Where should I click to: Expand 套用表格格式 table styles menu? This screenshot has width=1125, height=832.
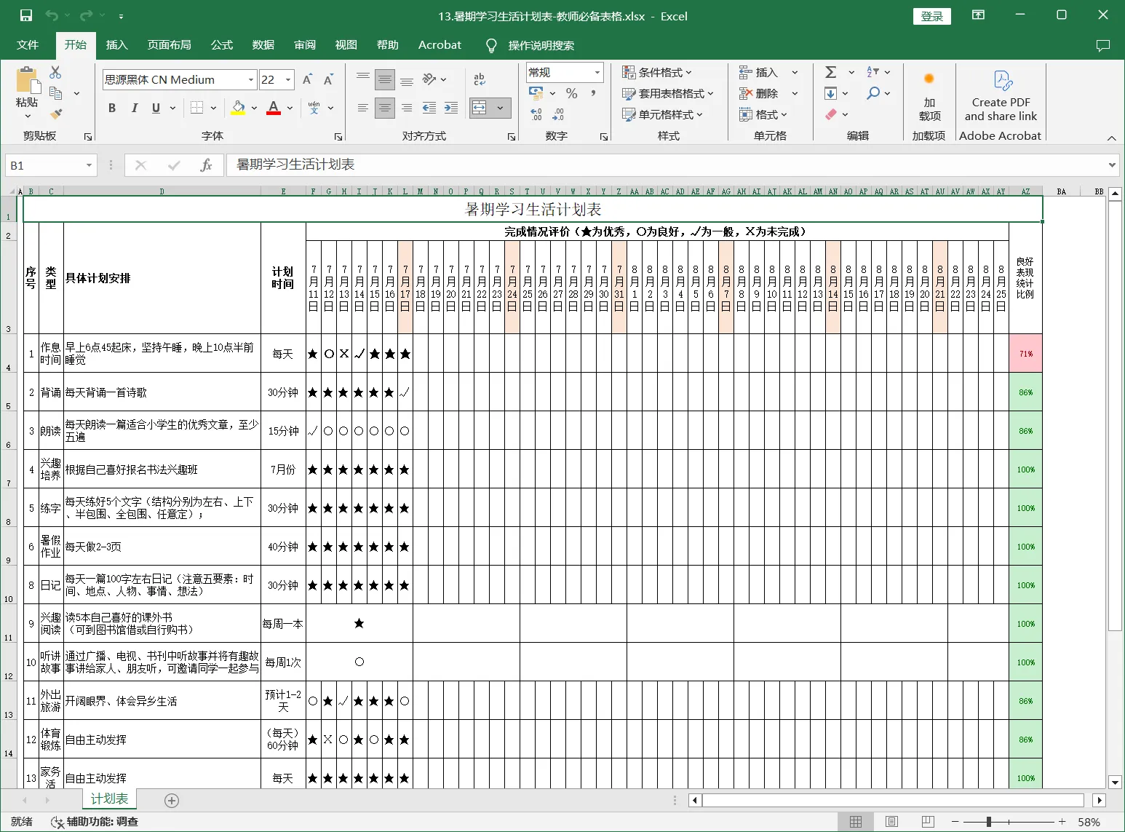[x=668, y=93]
